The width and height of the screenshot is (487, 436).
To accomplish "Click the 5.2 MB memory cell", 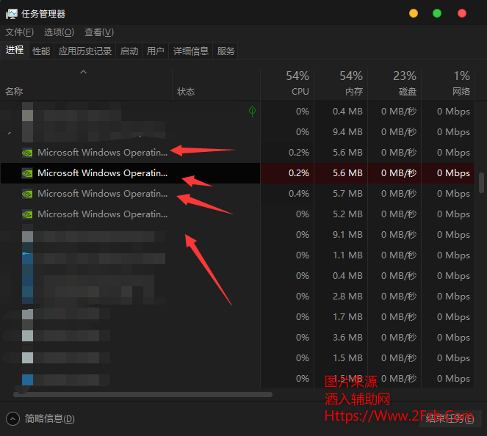I will pos(341,214).
